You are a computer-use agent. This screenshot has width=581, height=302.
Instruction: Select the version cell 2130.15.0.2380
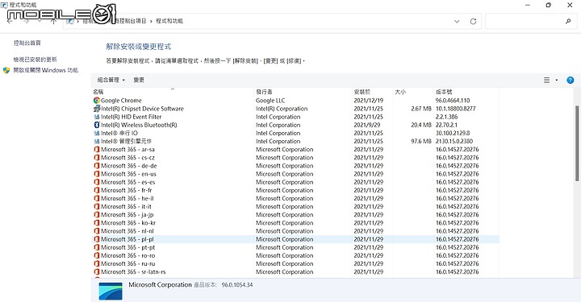coord(454,141)
